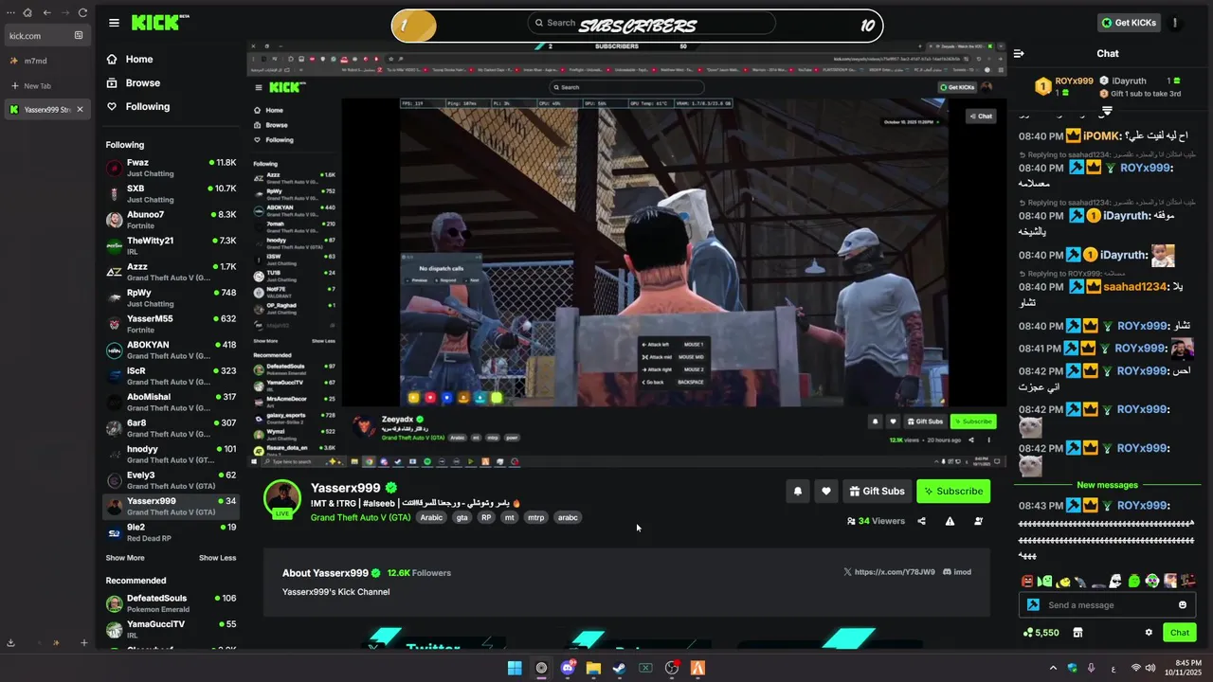Open browser downloads icon in the sidebar
This screenshot has width=1213, height=682.
10,643
